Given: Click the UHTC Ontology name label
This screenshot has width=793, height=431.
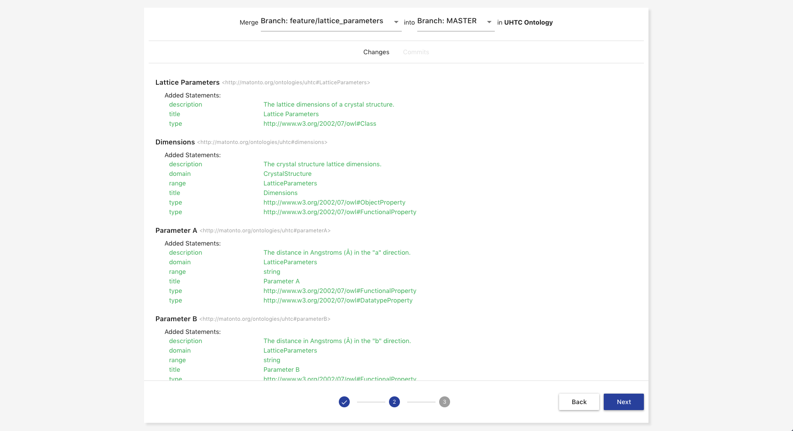Looking at the screenshot, I should click(x=528, y=22).
